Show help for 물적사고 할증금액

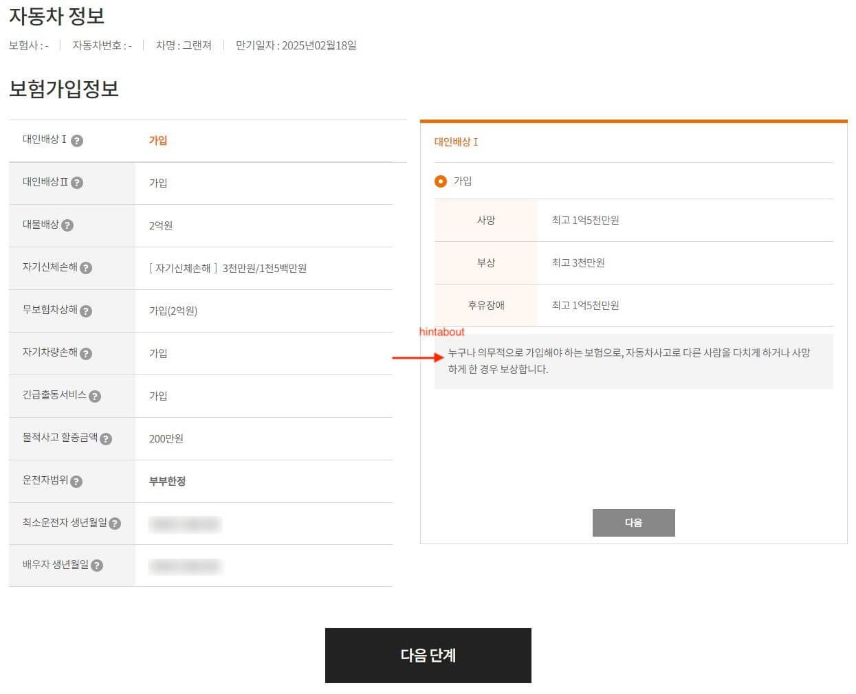[106, 439]
